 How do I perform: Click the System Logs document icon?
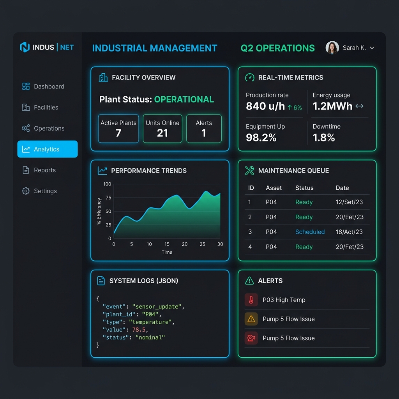coord(101,281)
